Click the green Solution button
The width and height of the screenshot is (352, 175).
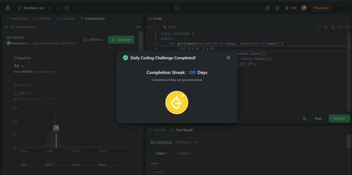pos(121,40)
